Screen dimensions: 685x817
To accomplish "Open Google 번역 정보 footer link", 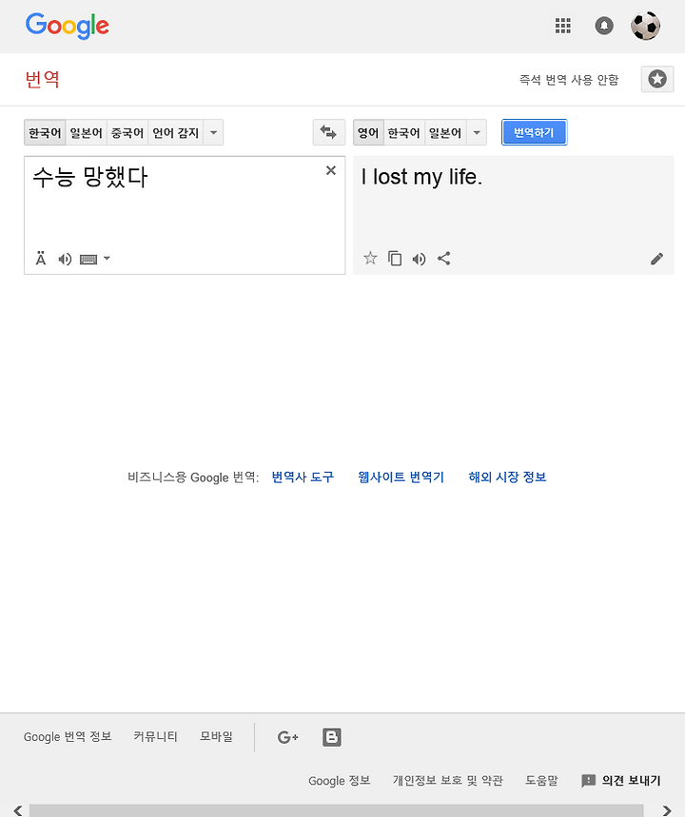I will click(x=68, y=737).
